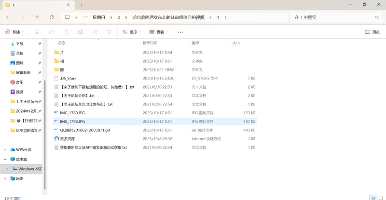Viewport: 386px width, 200px height.
Task: Open the new tab plus button
Action: [x=82, y=5]
